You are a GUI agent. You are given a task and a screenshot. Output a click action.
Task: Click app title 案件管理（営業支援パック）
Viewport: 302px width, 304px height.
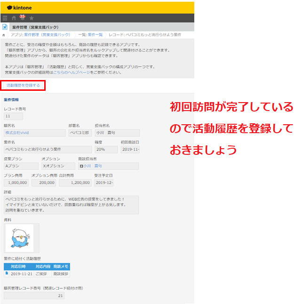[x=35, y=27]
